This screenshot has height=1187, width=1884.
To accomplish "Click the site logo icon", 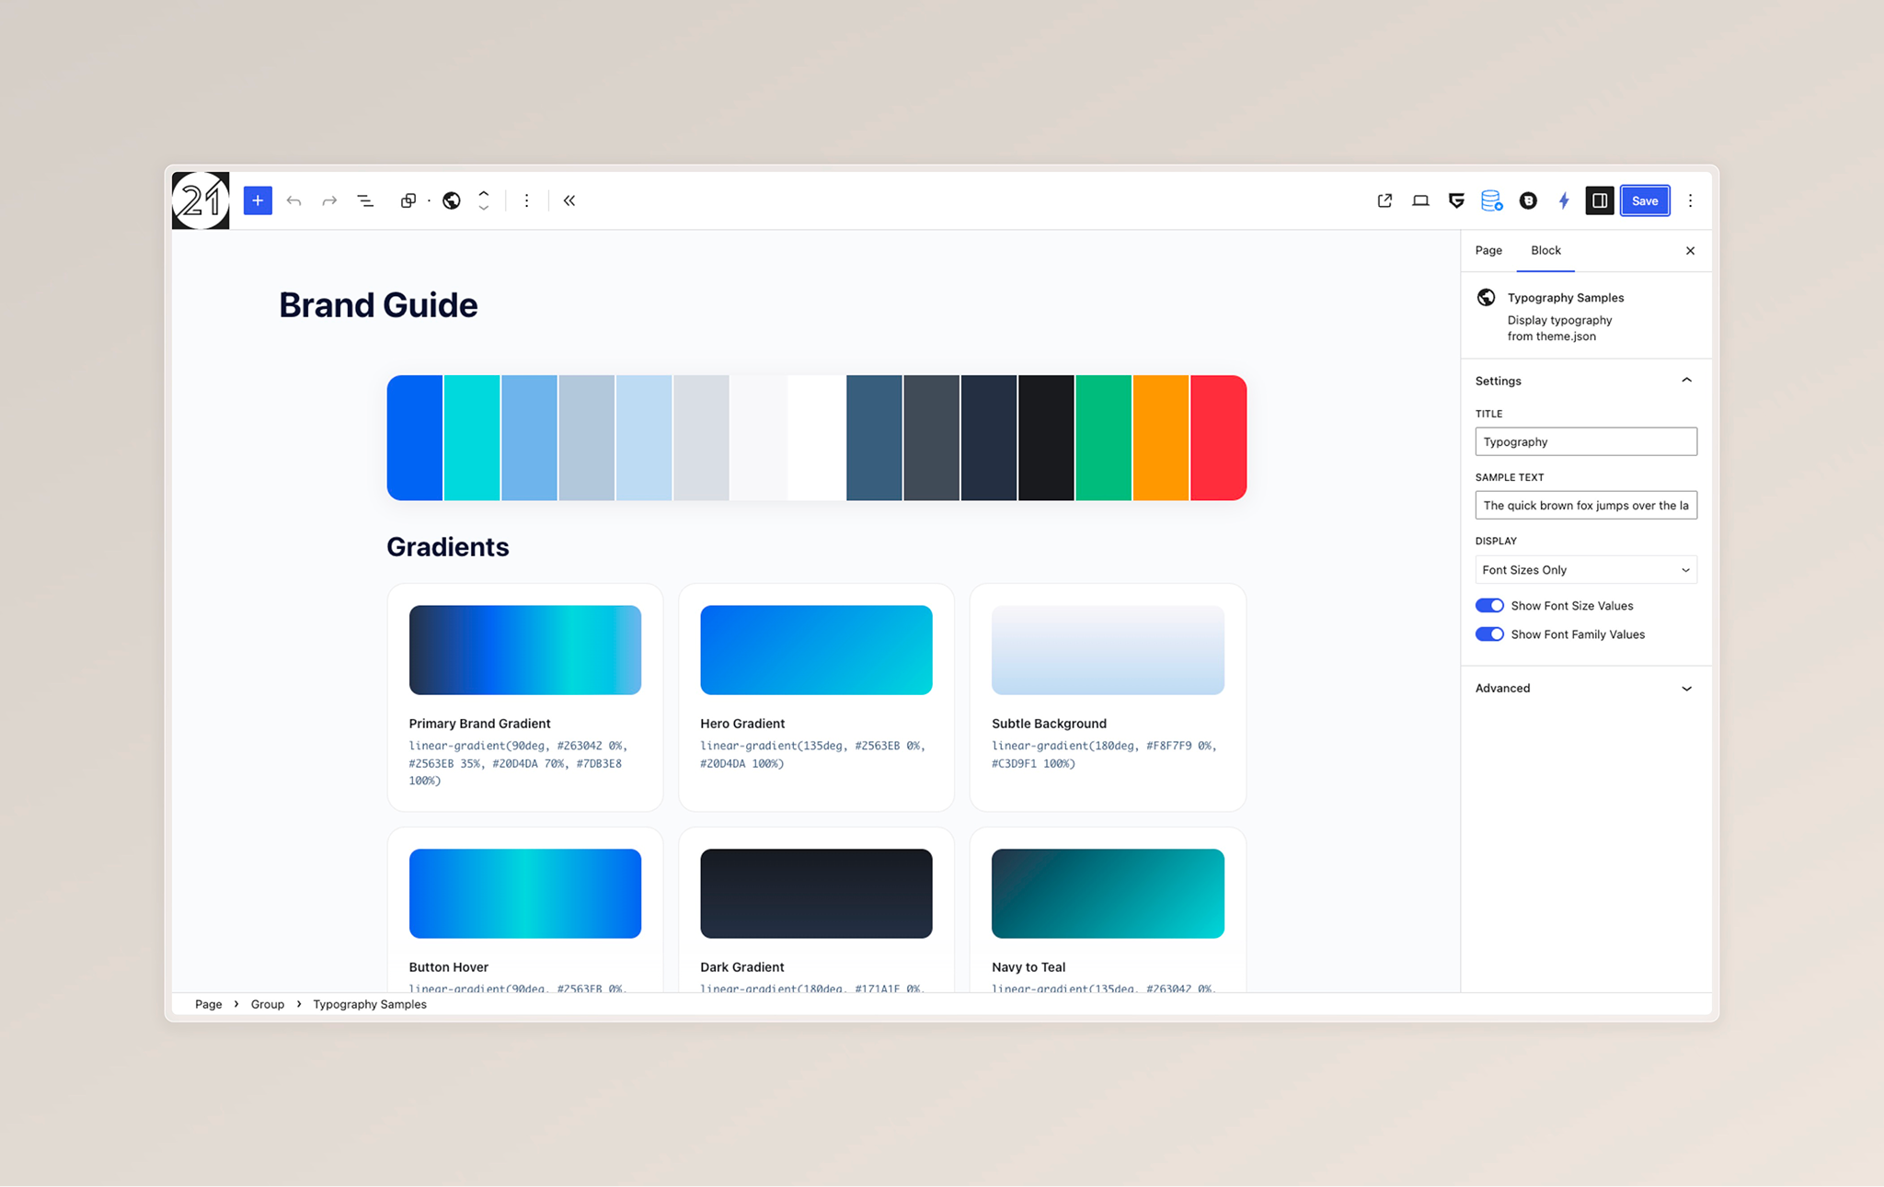I will click(x=201, y=200).
